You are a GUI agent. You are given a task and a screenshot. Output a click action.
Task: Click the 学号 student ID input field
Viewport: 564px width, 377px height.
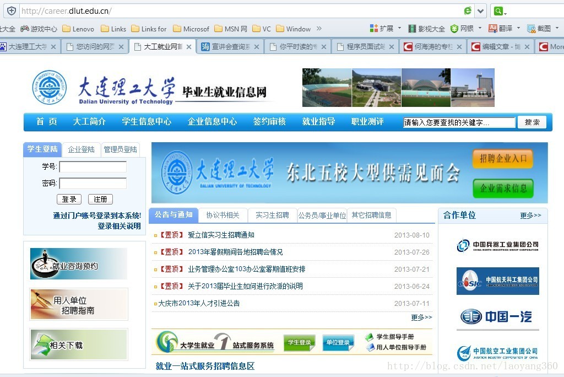(93, 166)
